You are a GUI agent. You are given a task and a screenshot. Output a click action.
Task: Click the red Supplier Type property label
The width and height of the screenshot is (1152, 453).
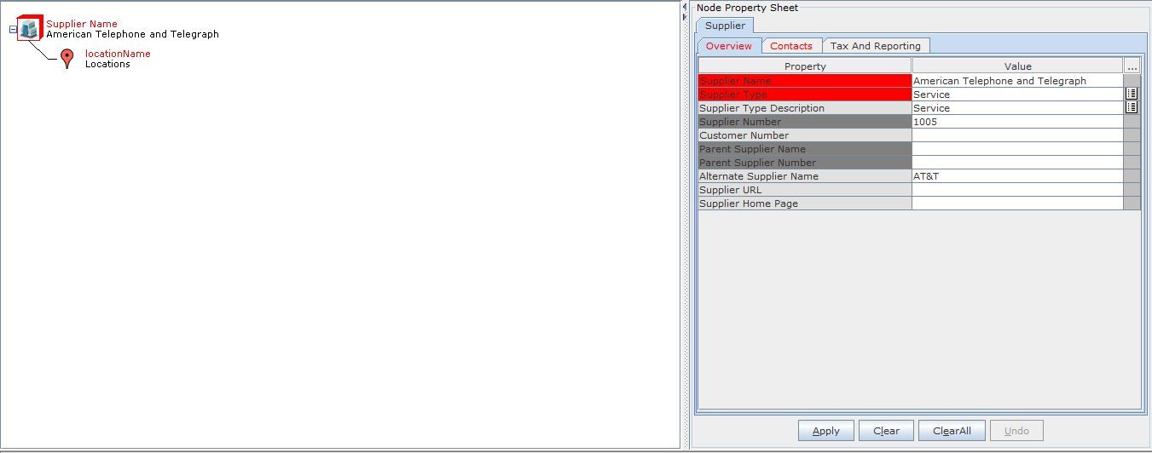click(x=805, y=95)
